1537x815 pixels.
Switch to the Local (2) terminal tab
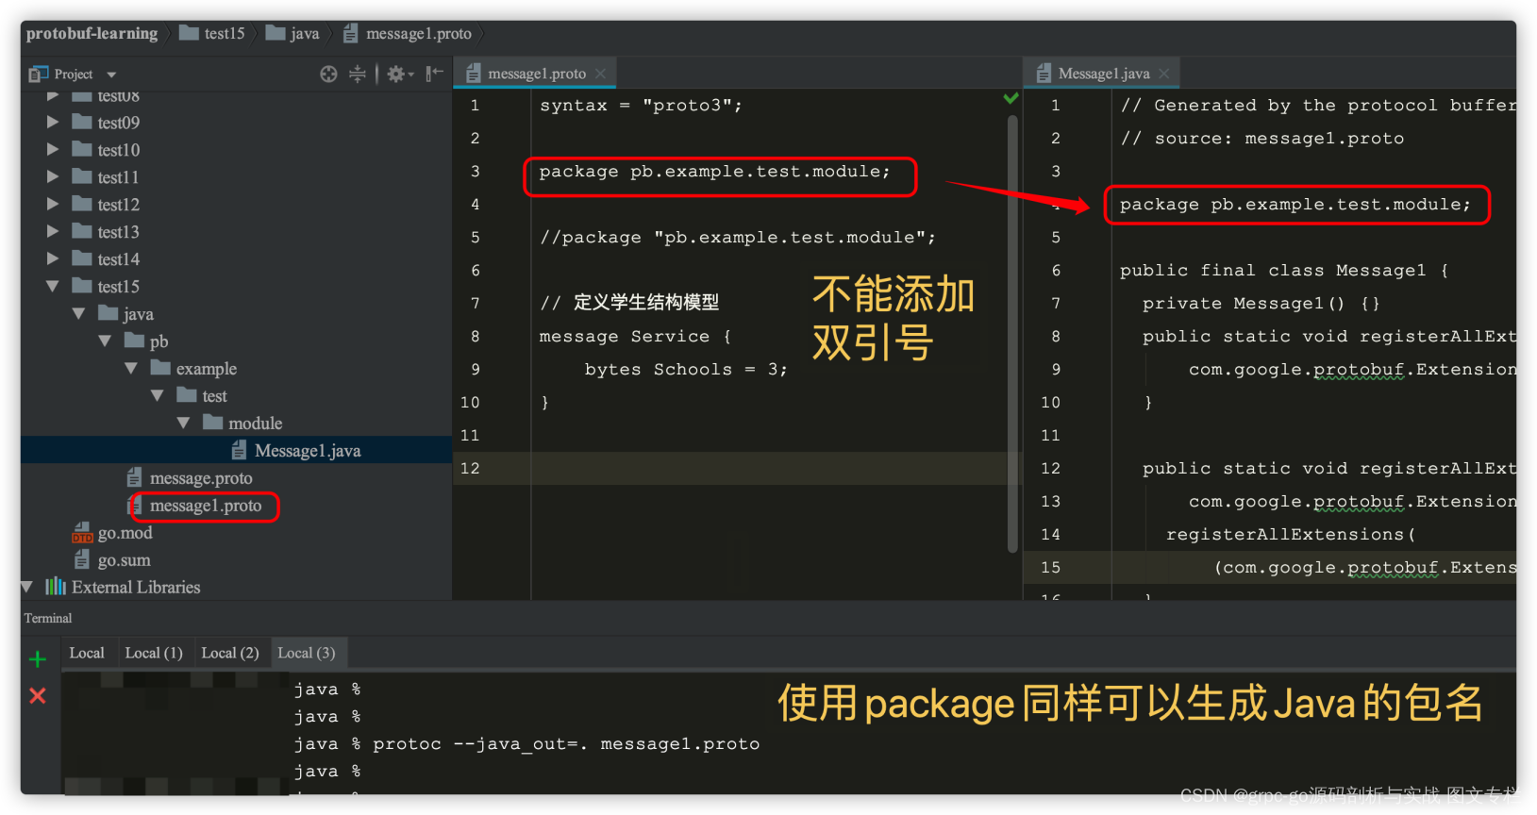pyautogui.click(x=230, y=653)
